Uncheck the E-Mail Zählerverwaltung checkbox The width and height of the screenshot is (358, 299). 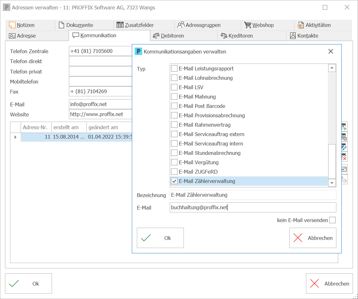click(x=174, y=181)
